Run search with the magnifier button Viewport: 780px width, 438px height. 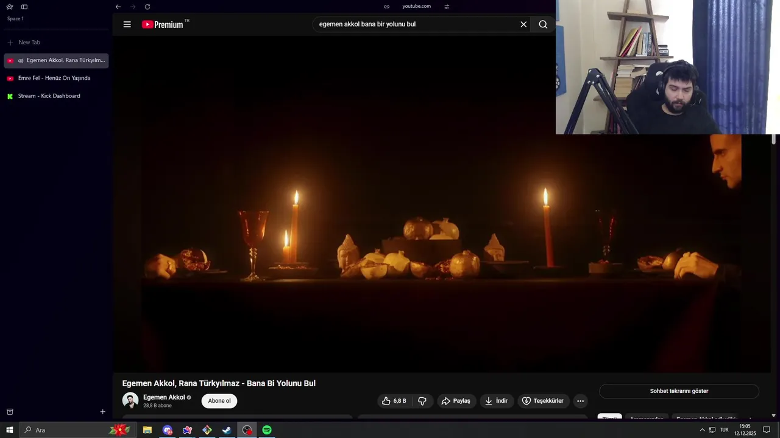(x=543, y=24)
